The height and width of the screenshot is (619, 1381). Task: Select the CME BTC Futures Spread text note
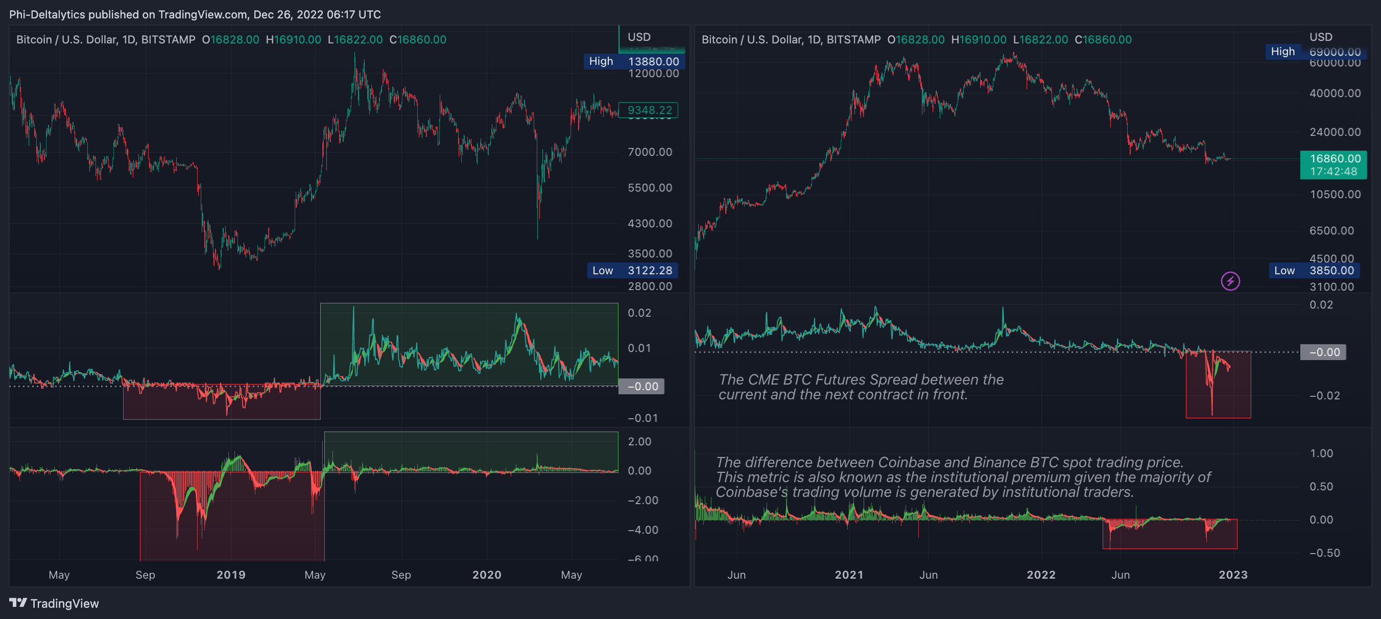click(x=861, y=387)
